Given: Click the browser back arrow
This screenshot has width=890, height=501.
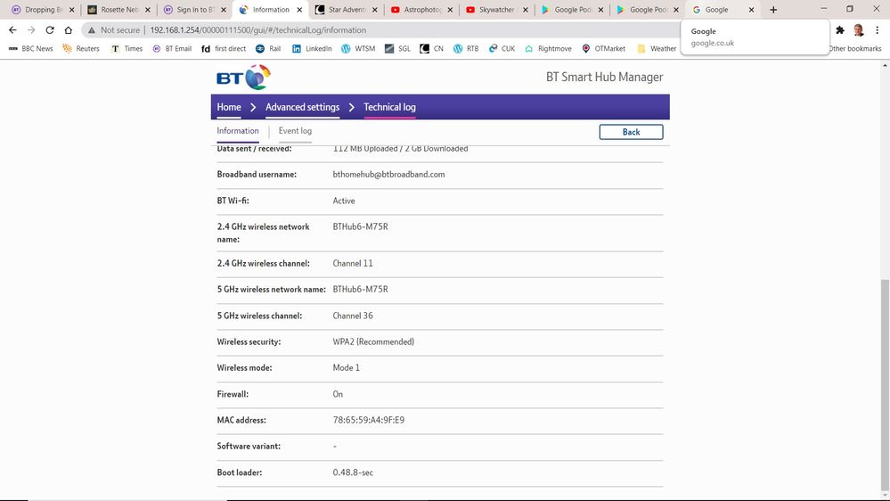Looking at the screenshot, I should click(x=12, y=29).
